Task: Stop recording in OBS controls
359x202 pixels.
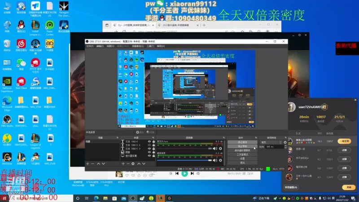Action: [242, 146]
